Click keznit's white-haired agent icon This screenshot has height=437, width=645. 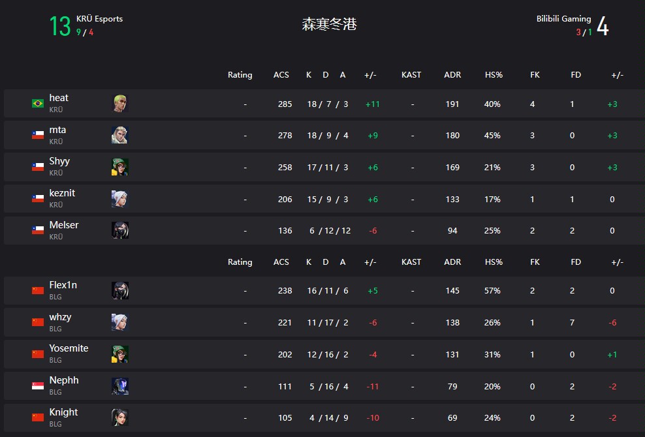pyautogui.click(x=119, y=199)
